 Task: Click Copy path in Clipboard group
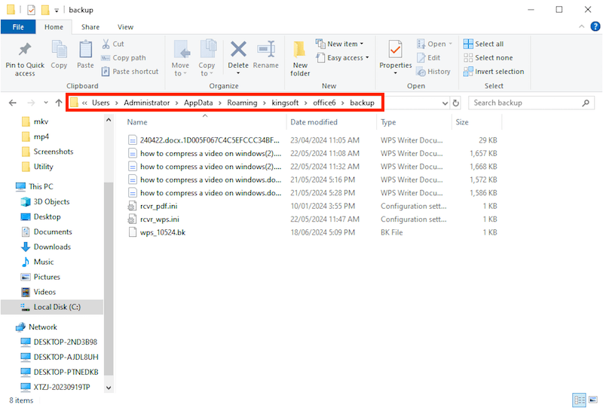click(124, 58)
